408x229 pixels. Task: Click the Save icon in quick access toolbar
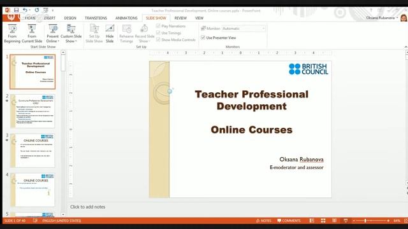[x=16, y=10]
